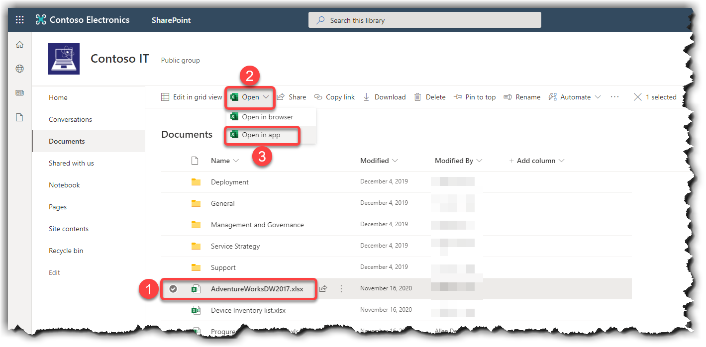Open the My files page icon
The height and width of the screenshot is (347, 706).
point(20,117)
